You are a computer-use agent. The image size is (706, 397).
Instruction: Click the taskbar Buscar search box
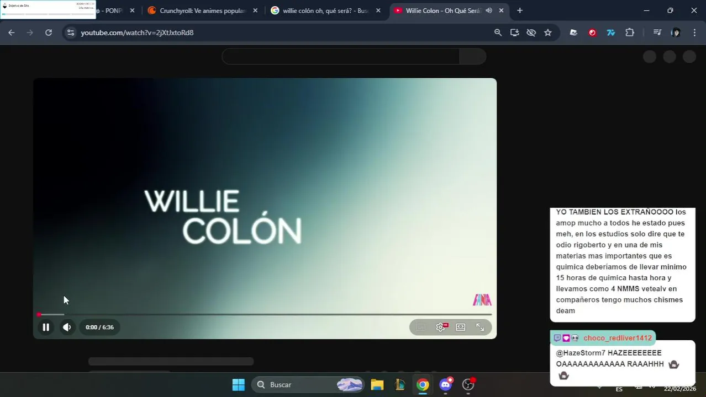tap(308, 384)
